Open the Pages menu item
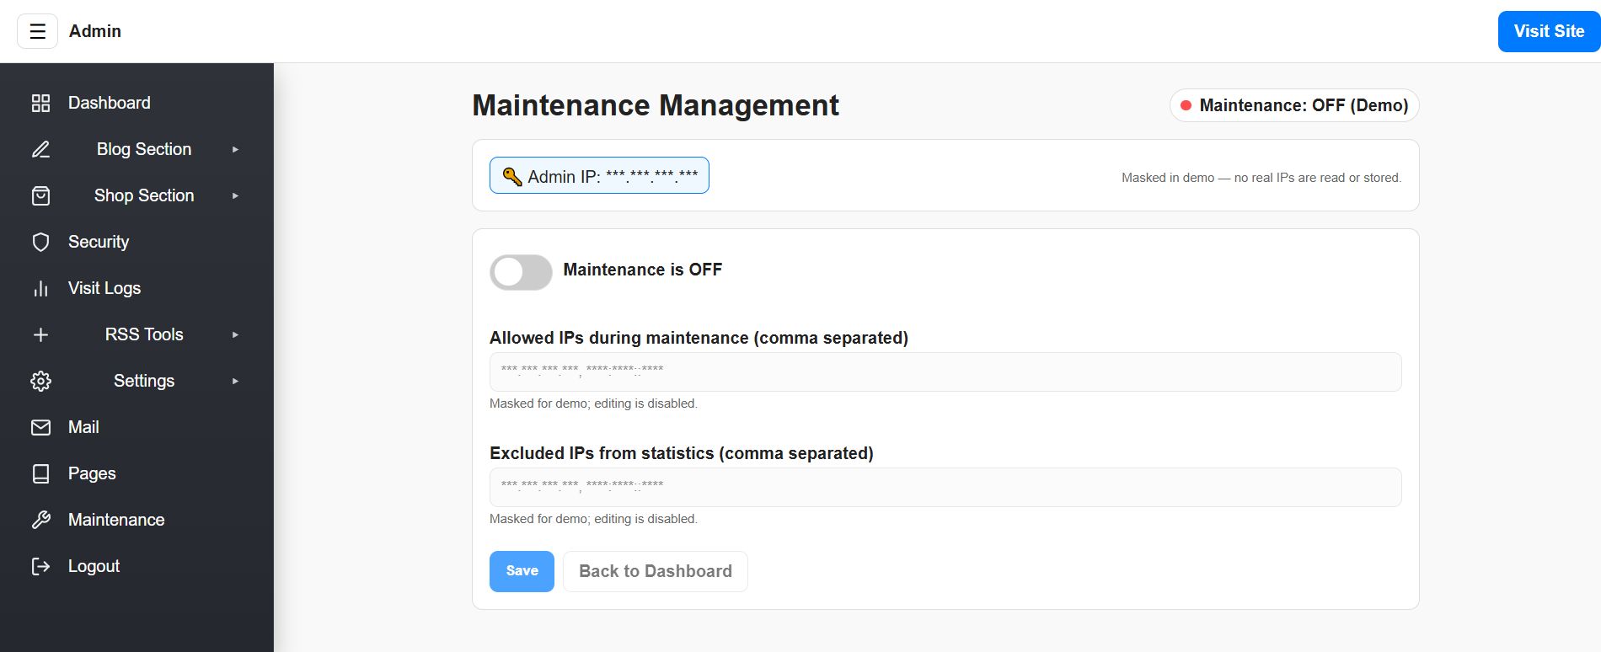The height and width of the screenshot is (652, 1601). [92, 473]
